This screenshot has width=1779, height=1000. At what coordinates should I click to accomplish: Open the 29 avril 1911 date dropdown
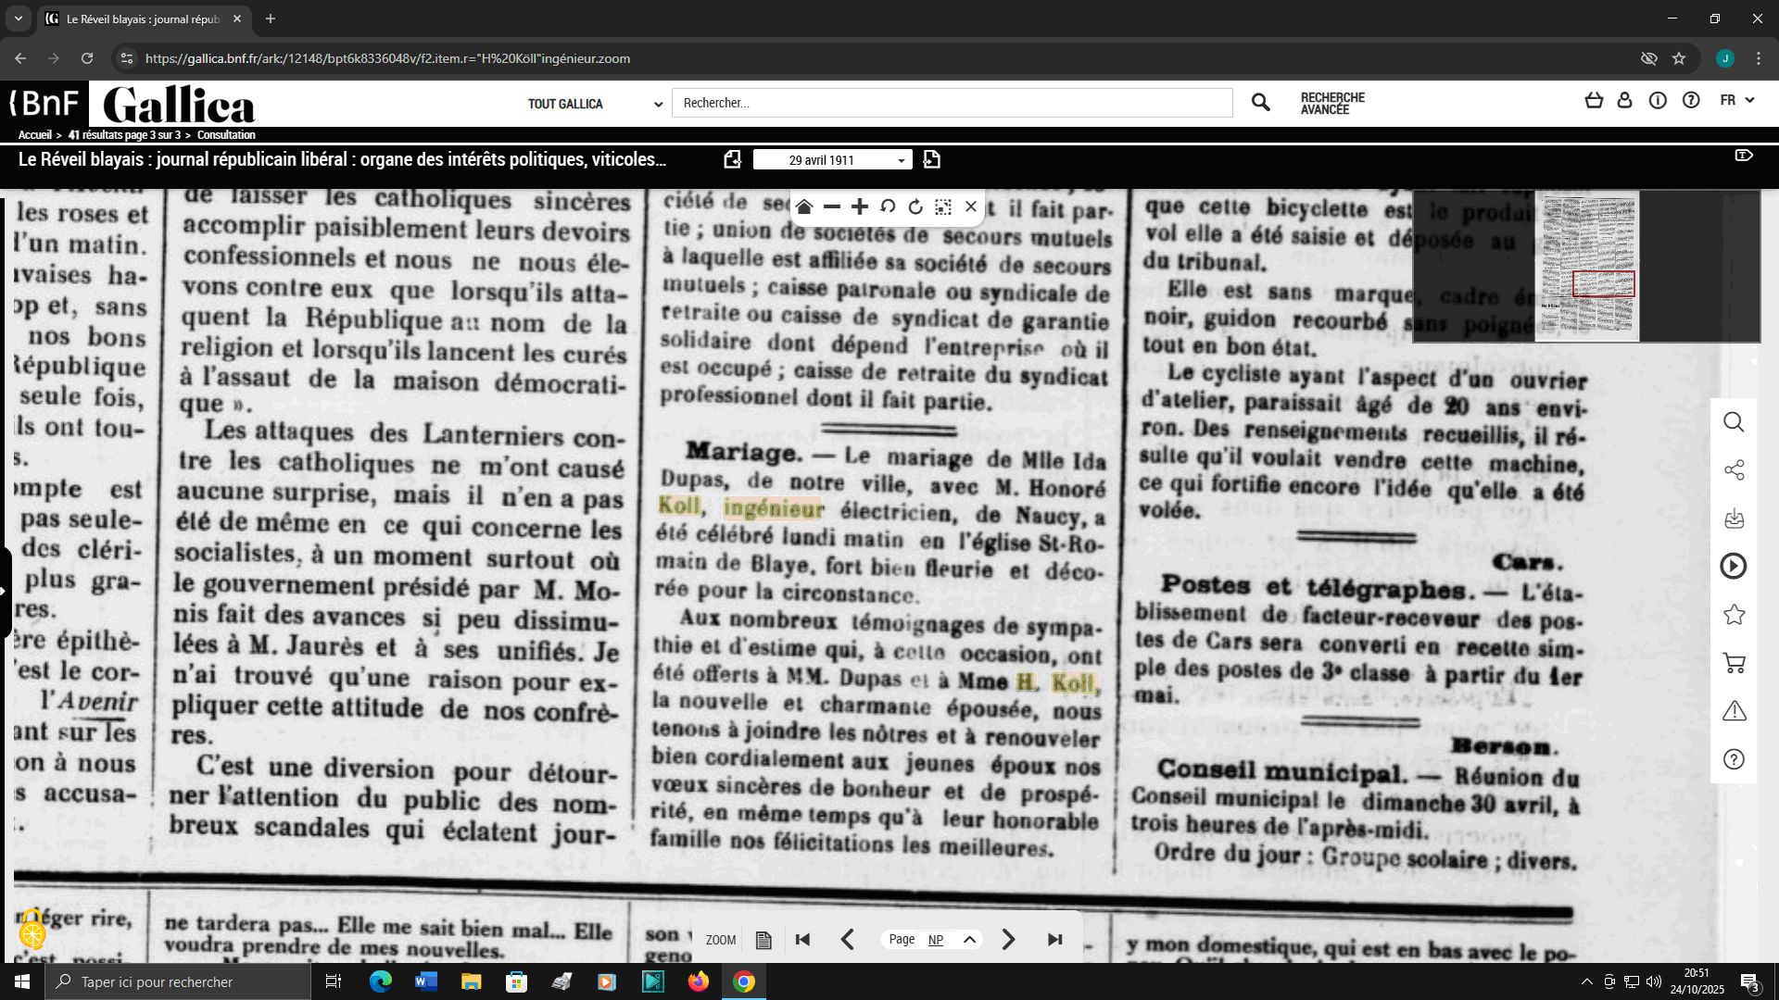click(x=832, y=160)
